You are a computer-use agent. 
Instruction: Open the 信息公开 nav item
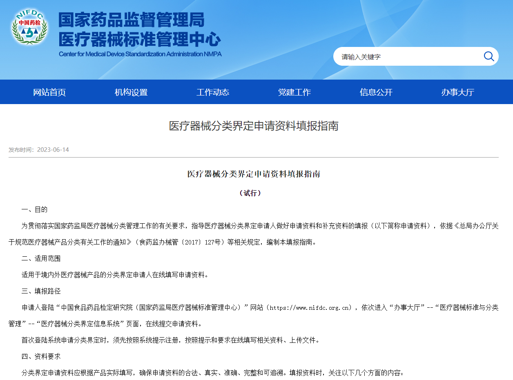pos(376,92)
